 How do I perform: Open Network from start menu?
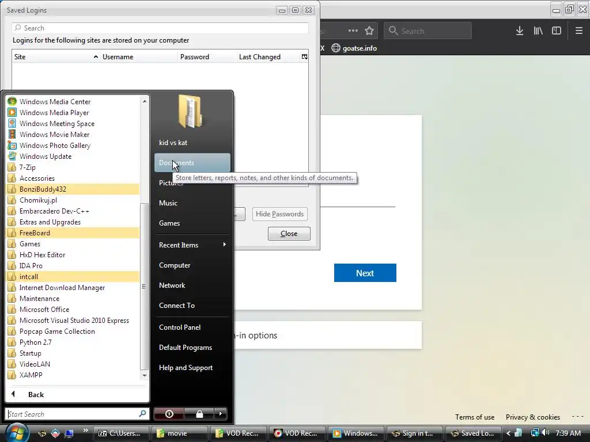pos(192,285)
